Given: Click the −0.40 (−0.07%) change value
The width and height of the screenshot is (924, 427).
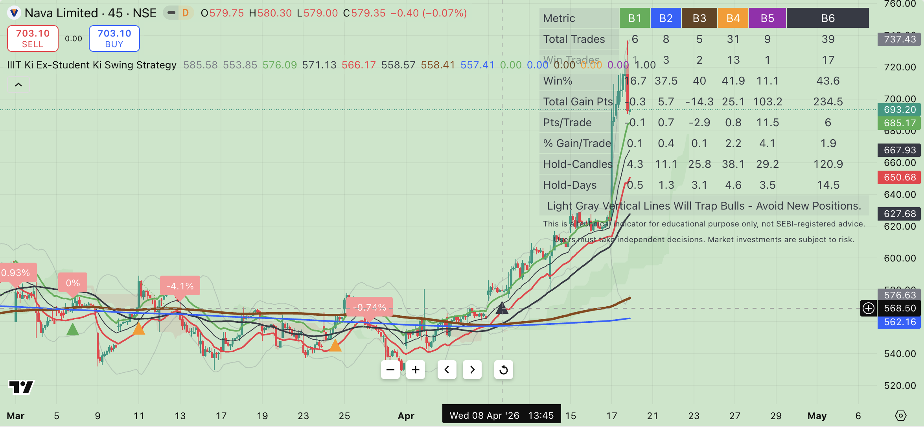Looking at the screenshot, I should click(429, 13).
